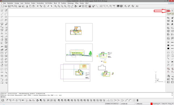
Task: Select the abc text tool icon
Action: point(2,47)
